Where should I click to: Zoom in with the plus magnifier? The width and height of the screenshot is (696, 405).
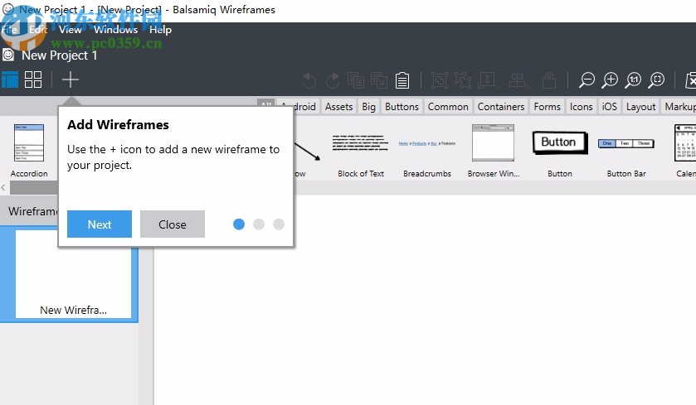tap(610, 80)
